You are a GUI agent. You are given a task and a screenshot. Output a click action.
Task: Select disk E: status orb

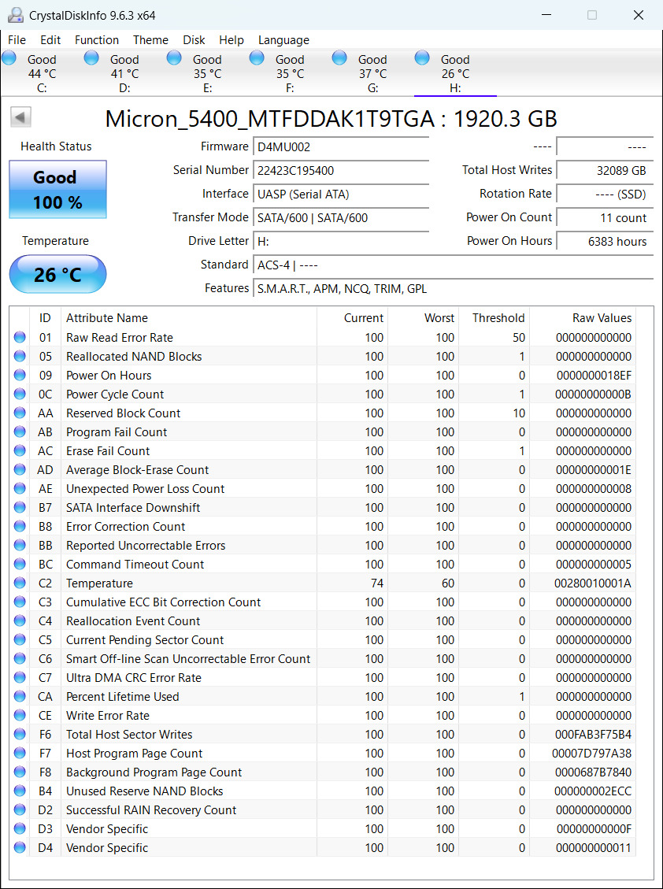tap(174, 57)
